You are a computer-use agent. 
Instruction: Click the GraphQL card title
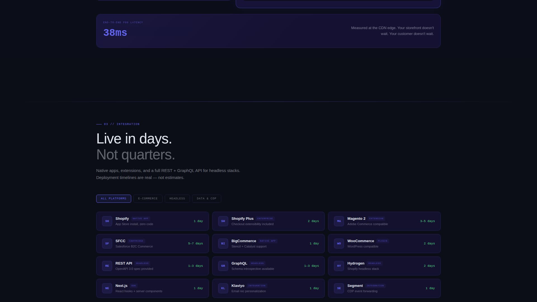pyautogui.click(x=239, y=263)
